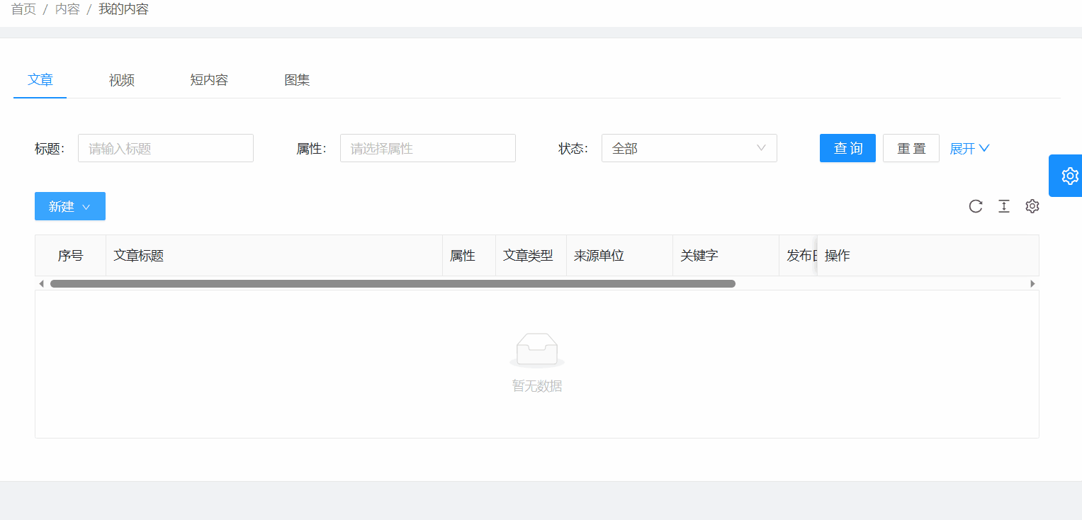Open the 新建 create dropdown menu
This screenshot has width=1082, height=520.
pyautogui.click(x=69, y=206)
